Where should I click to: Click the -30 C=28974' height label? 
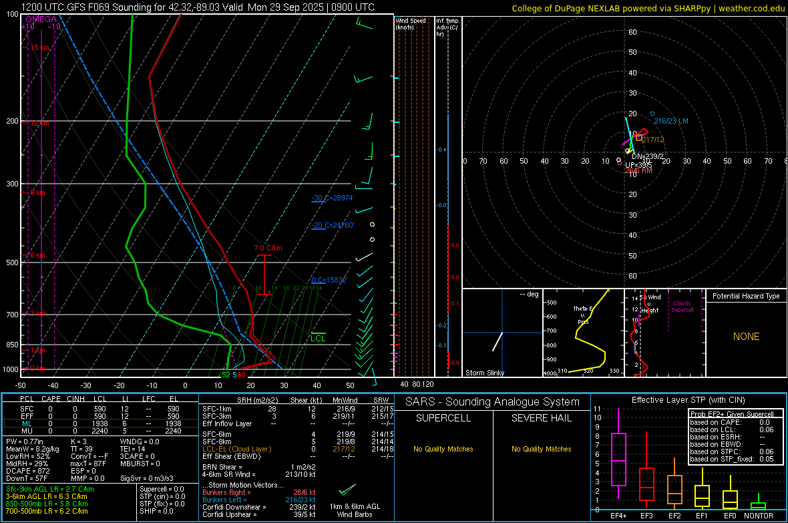click(x=332, y=198)
